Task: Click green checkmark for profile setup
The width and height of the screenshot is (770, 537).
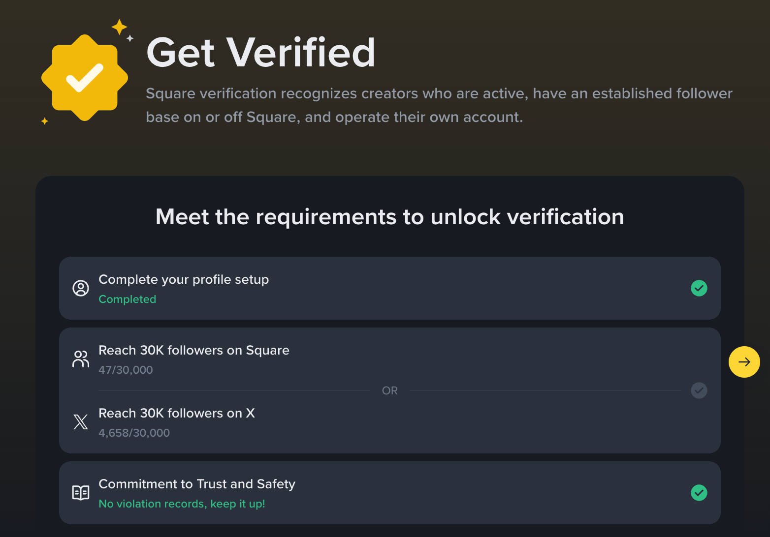Action: (x=699, y=288)
